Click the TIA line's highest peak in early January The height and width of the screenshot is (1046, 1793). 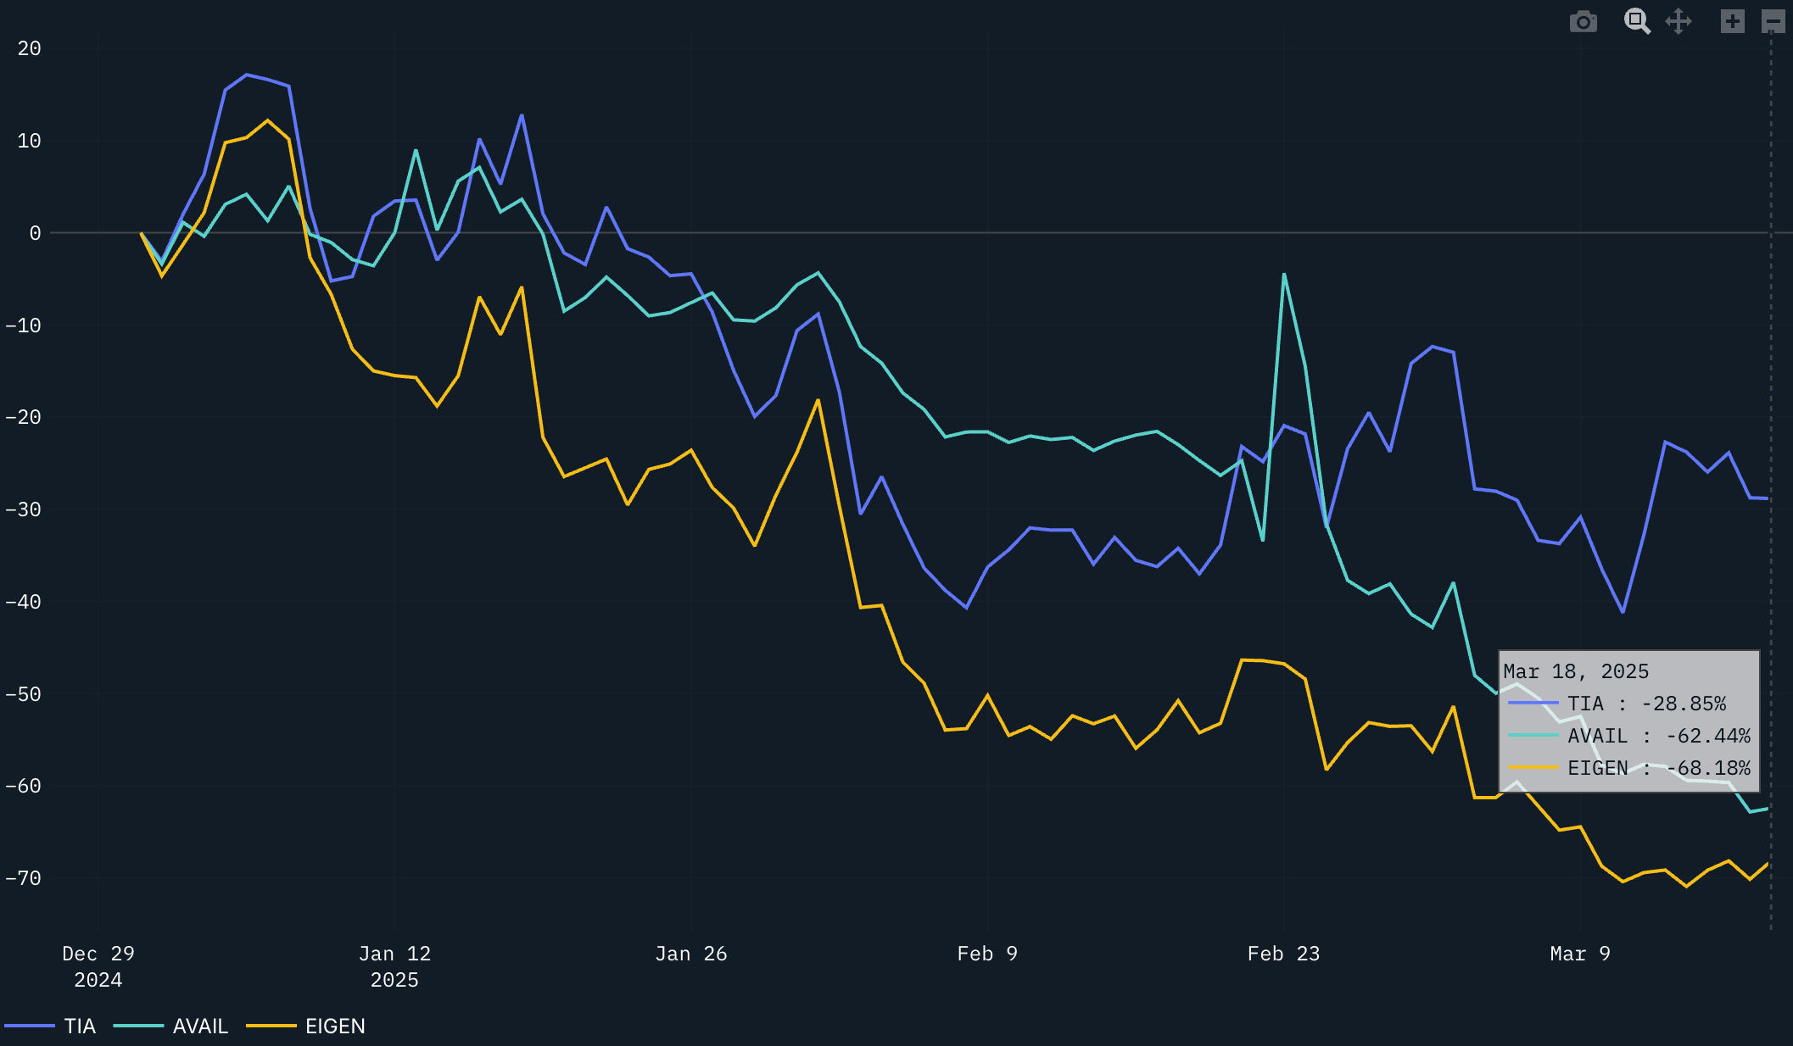[x=247, y=75]
